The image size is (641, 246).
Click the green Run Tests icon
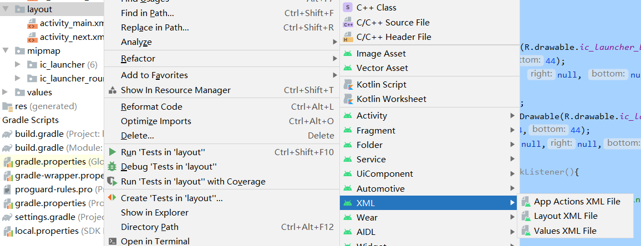pos(112,152)
